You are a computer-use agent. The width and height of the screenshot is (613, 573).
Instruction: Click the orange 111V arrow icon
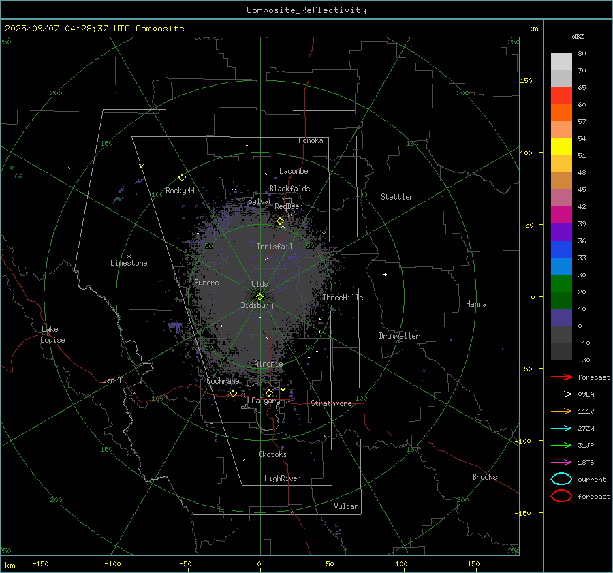click(x=561, y=411)
